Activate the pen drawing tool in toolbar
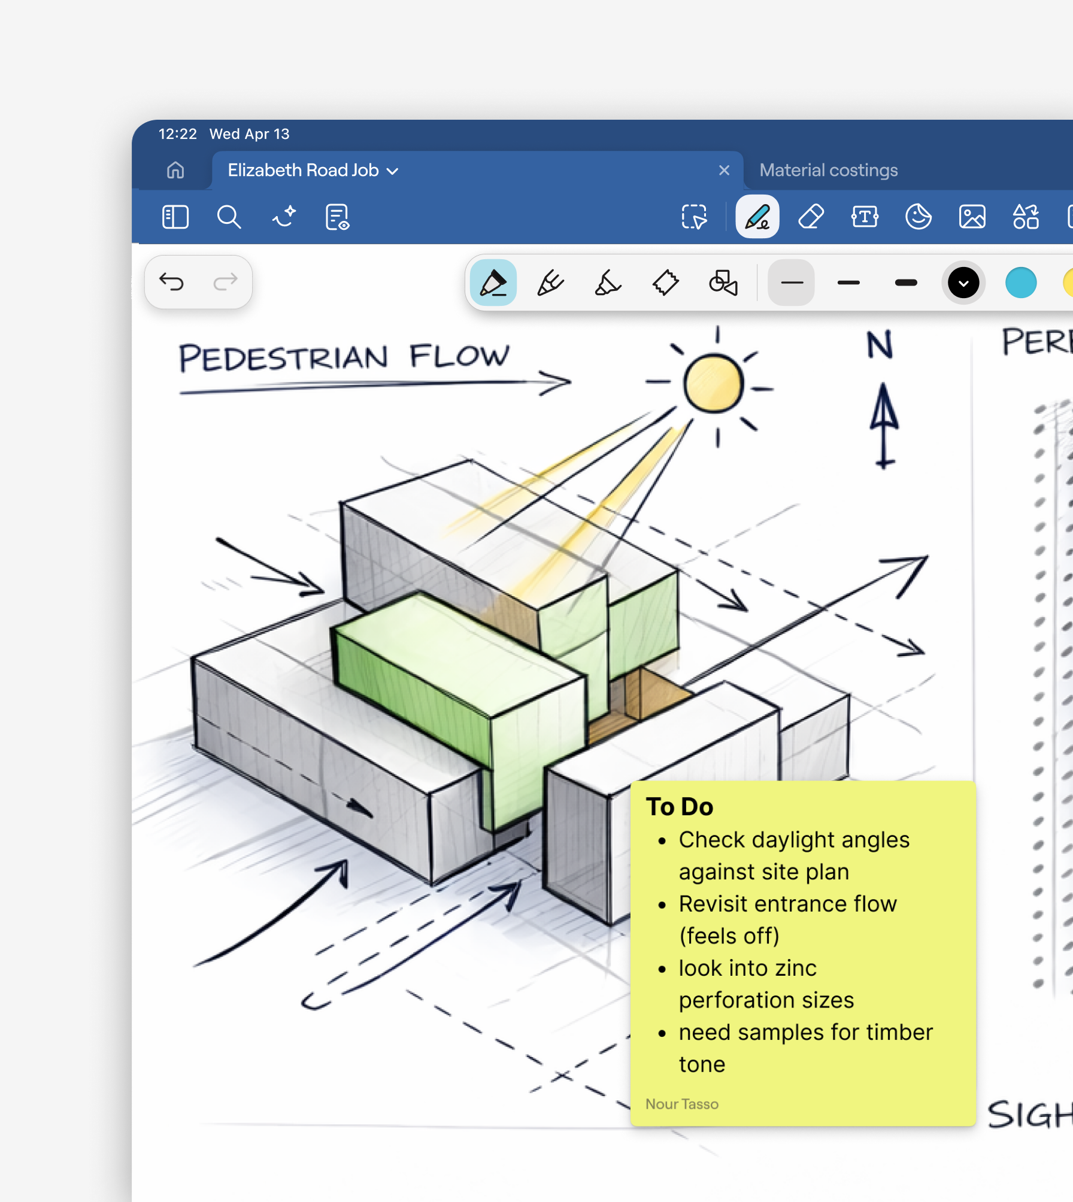1073x1202 pixels. (757, 217)
